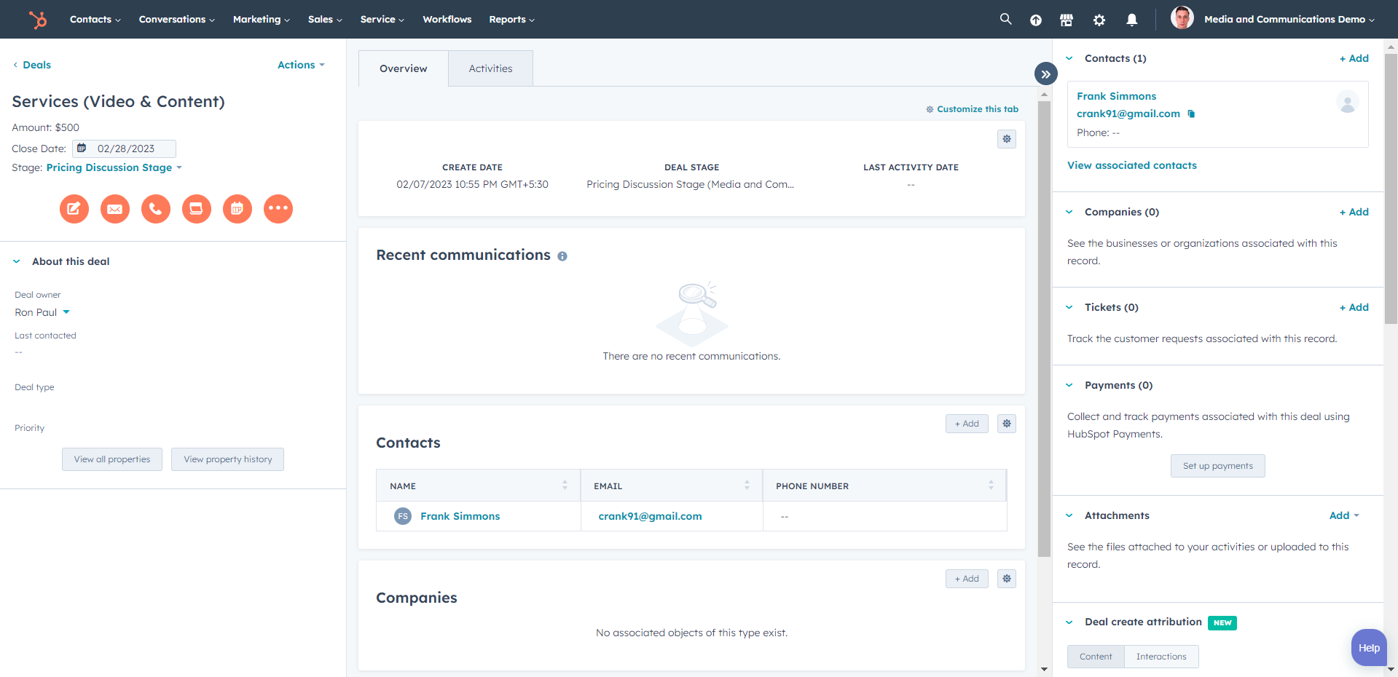Screen dimensions: 1398x677
Task: Create a task using the task icon
Action: [196, 209]
